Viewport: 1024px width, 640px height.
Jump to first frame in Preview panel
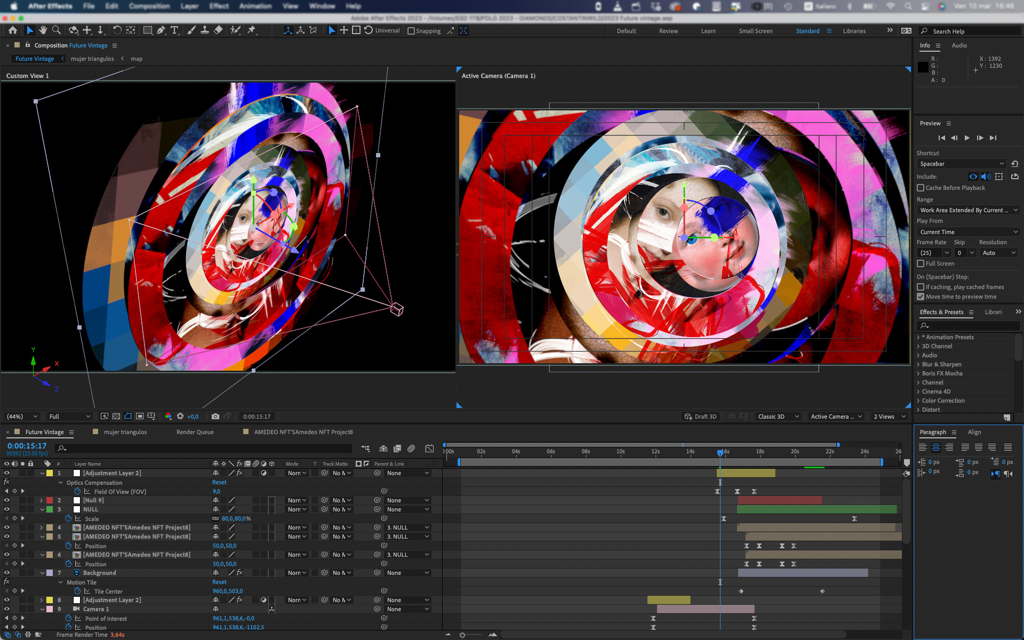click(x=941, y=138)
